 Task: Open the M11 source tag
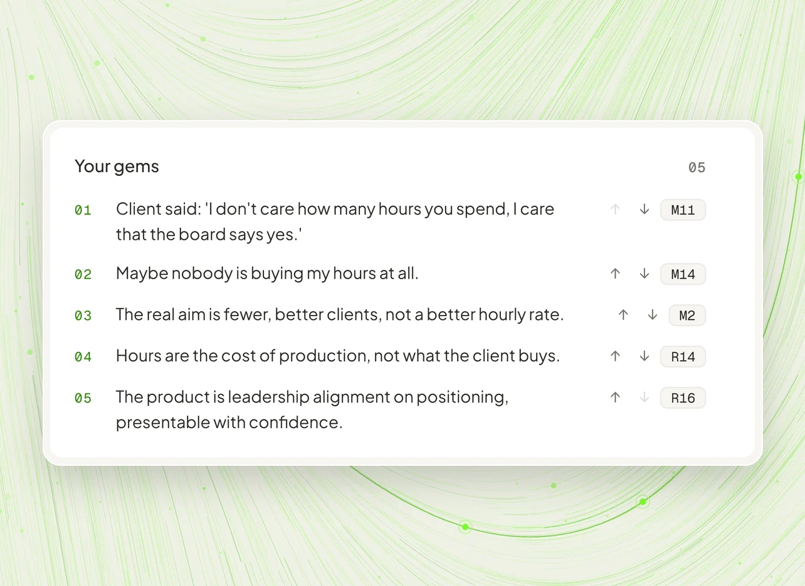pos(683,210)
